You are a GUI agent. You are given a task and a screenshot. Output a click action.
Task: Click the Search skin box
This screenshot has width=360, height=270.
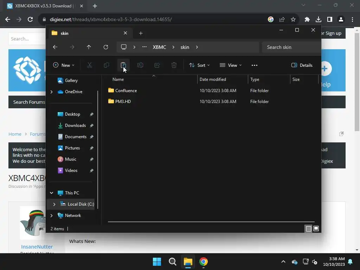tap(291, 47)
